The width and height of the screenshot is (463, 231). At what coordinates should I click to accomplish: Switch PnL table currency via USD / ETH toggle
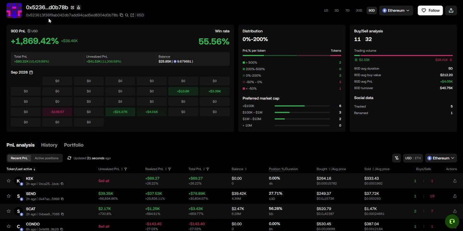click(413, 158)
